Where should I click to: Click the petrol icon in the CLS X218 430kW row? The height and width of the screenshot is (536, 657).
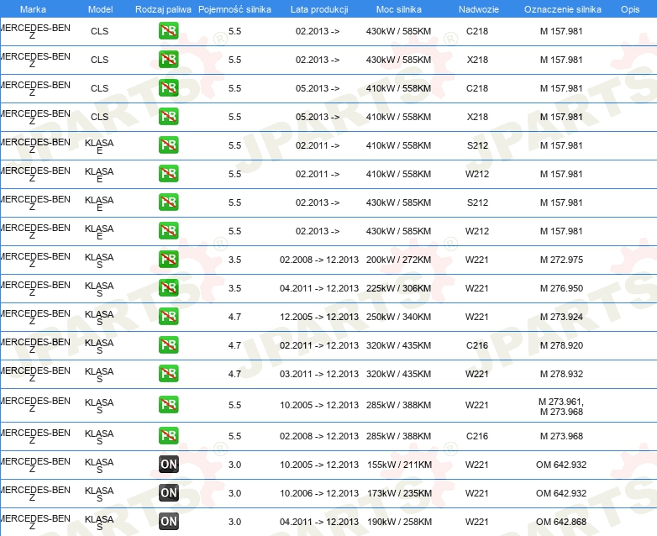pos(168,60)
